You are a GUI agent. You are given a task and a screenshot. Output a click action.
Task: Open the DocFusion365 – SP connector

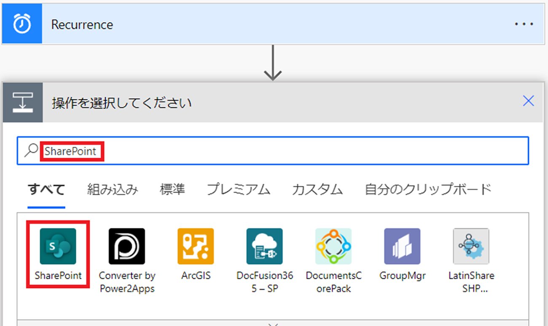click(x=265, y=246)
